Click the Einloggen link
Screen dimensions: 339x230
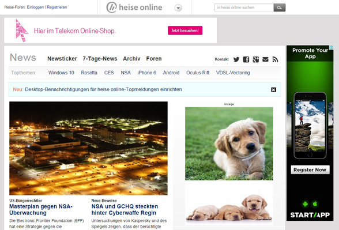coord(35,7)
